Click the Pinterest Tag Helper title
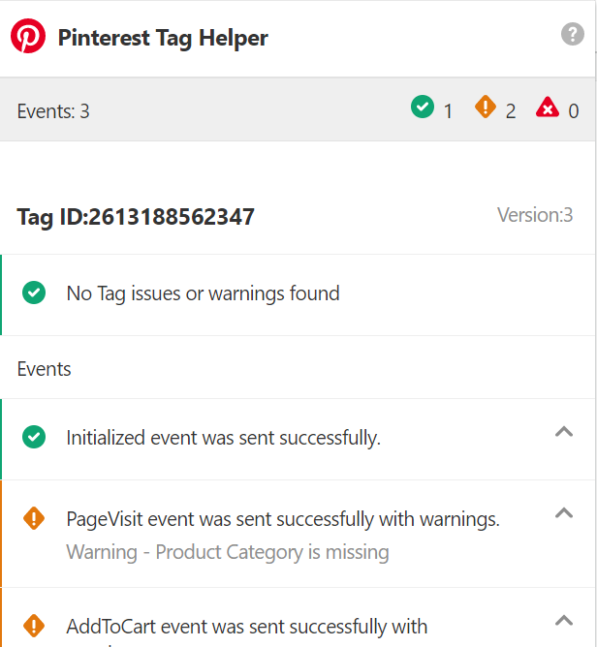 click(x=163, y=38)
